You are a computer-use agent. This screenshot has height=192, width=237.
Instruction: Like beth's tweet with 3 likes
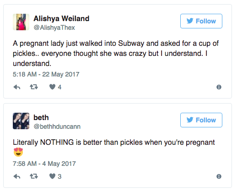pos(52,176)
